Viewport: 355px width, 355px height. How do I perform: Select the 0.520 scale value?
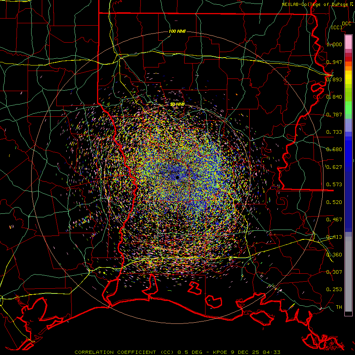coord(334,202)
